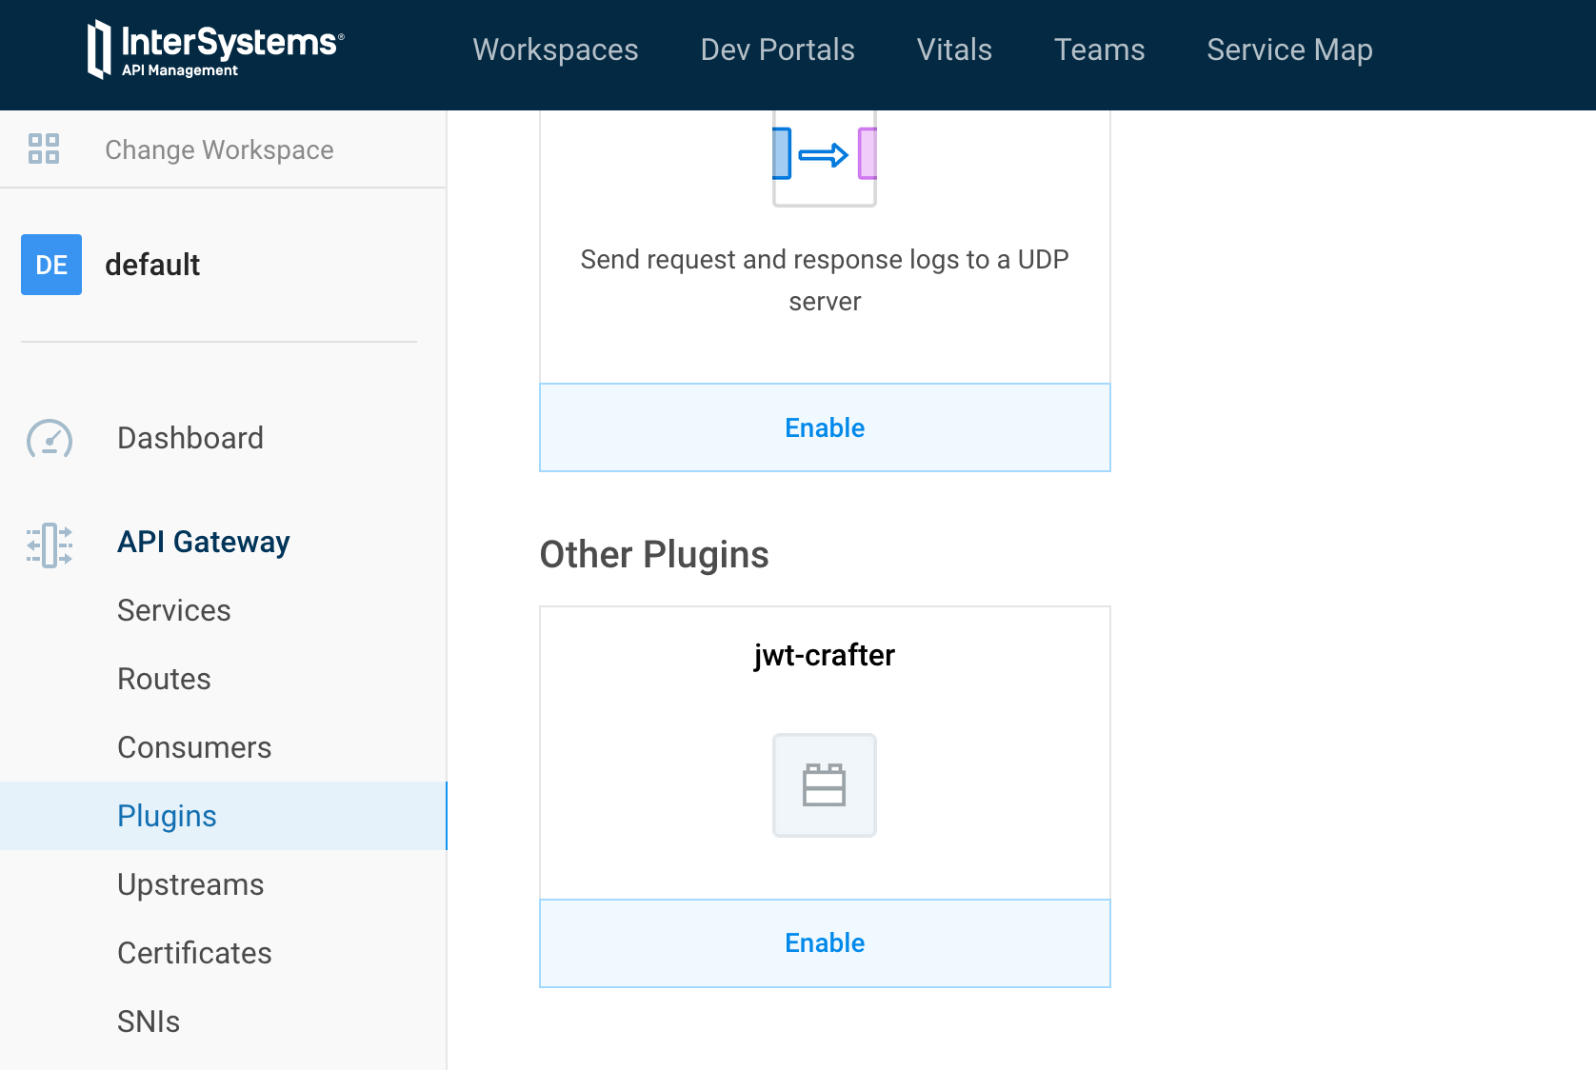This screenshot has height=1070, width=1596.
Task: Go to Consumers in the sidebar
Action: point(194,747)
